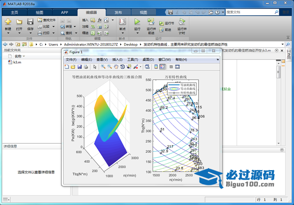The height and width of the screenshot is (205, 294).
Task: Open the Tools 工具(T) menu in Figure 1
Action: (x=132, y=59)
